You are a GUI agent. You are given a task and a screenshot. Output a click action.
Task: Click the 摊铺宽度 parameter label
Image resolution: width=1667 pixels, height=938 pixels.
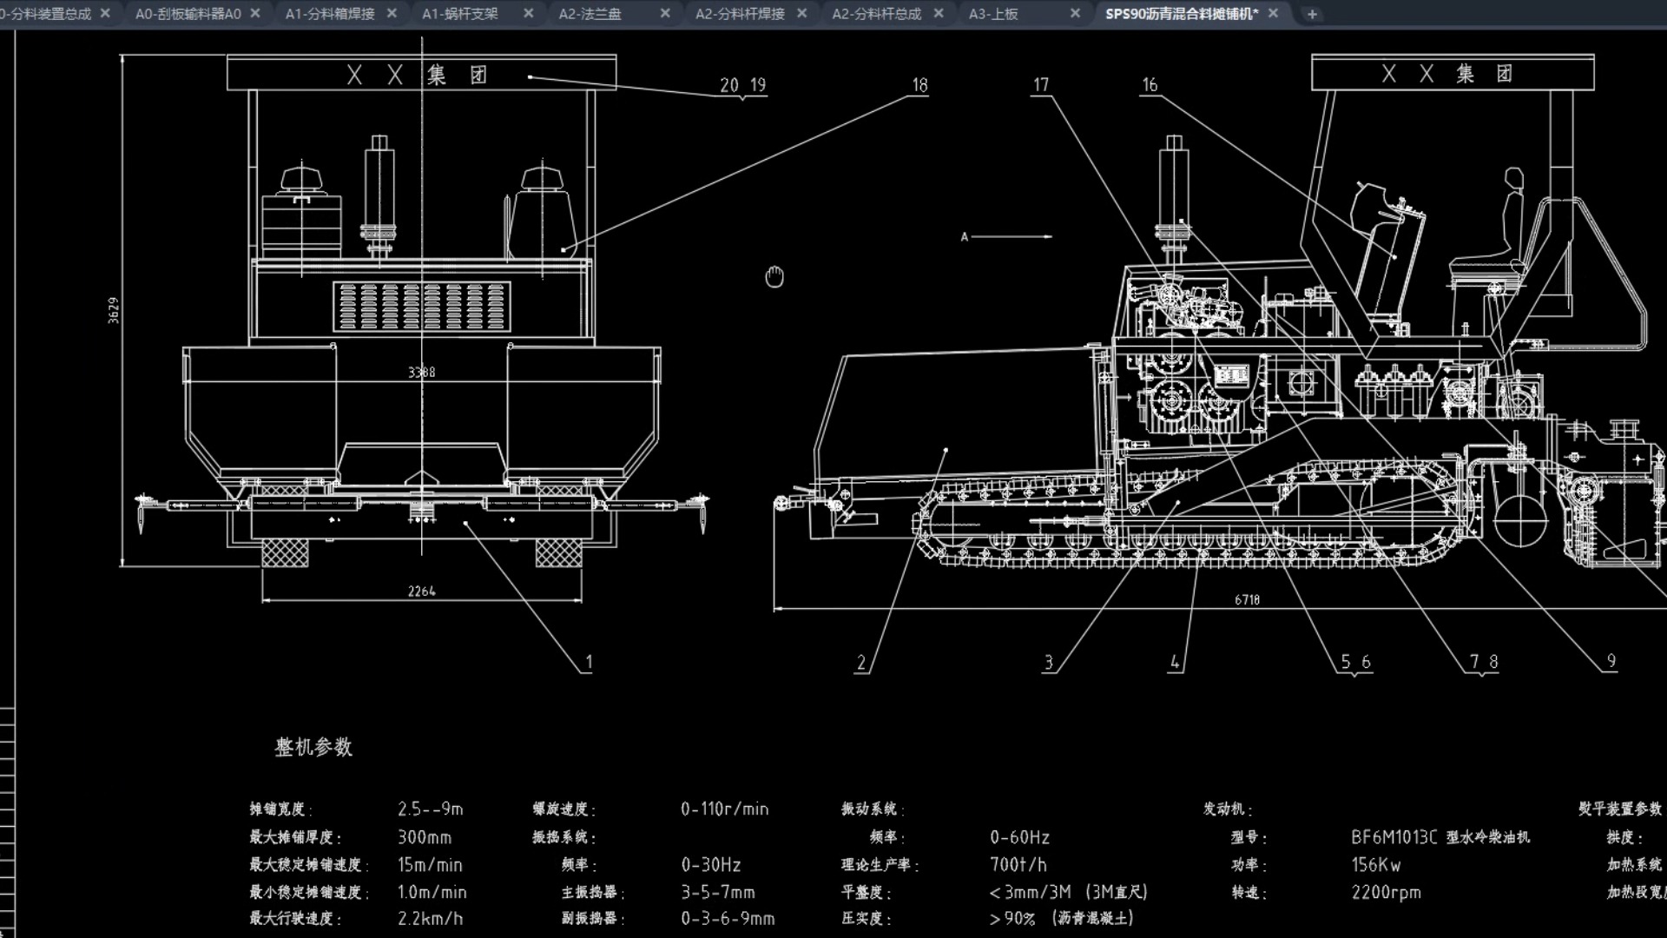pos(280,809)
